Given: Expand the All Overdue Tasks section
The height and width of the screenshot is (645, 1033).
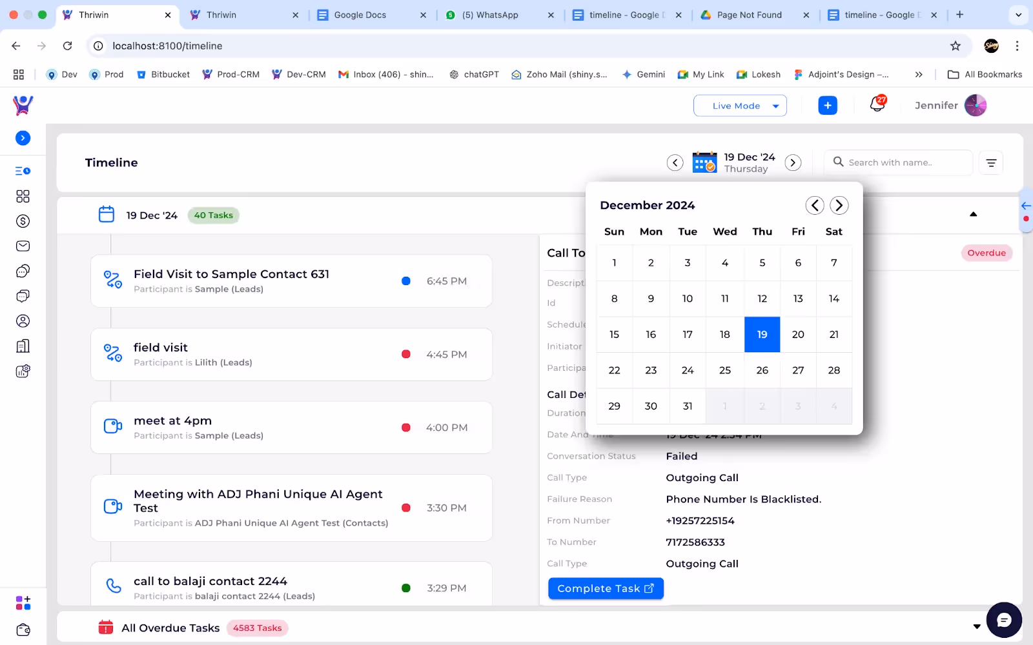Looking at the screenshot, I should coord(977,627).
